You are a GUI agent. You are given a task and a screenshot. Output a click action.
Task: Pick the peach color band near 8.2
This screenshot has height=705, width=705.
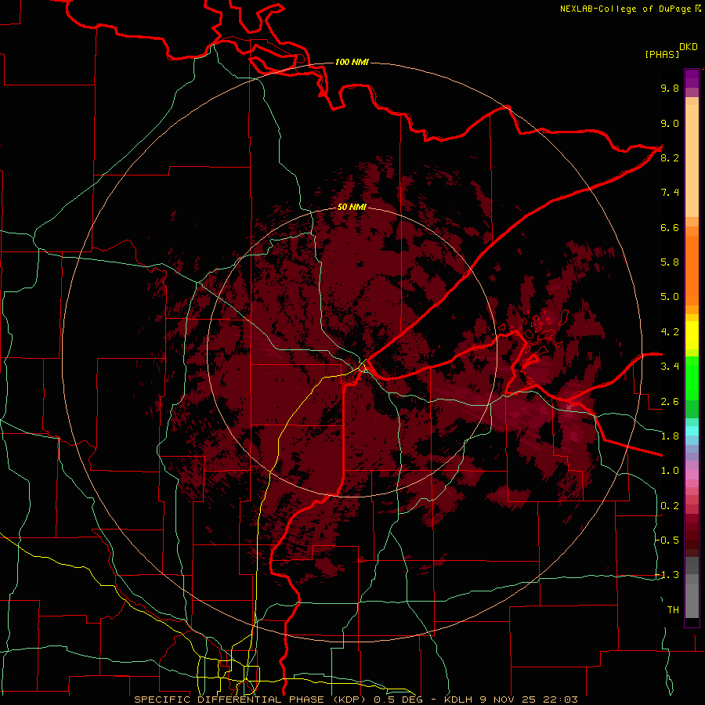point(692,161)
